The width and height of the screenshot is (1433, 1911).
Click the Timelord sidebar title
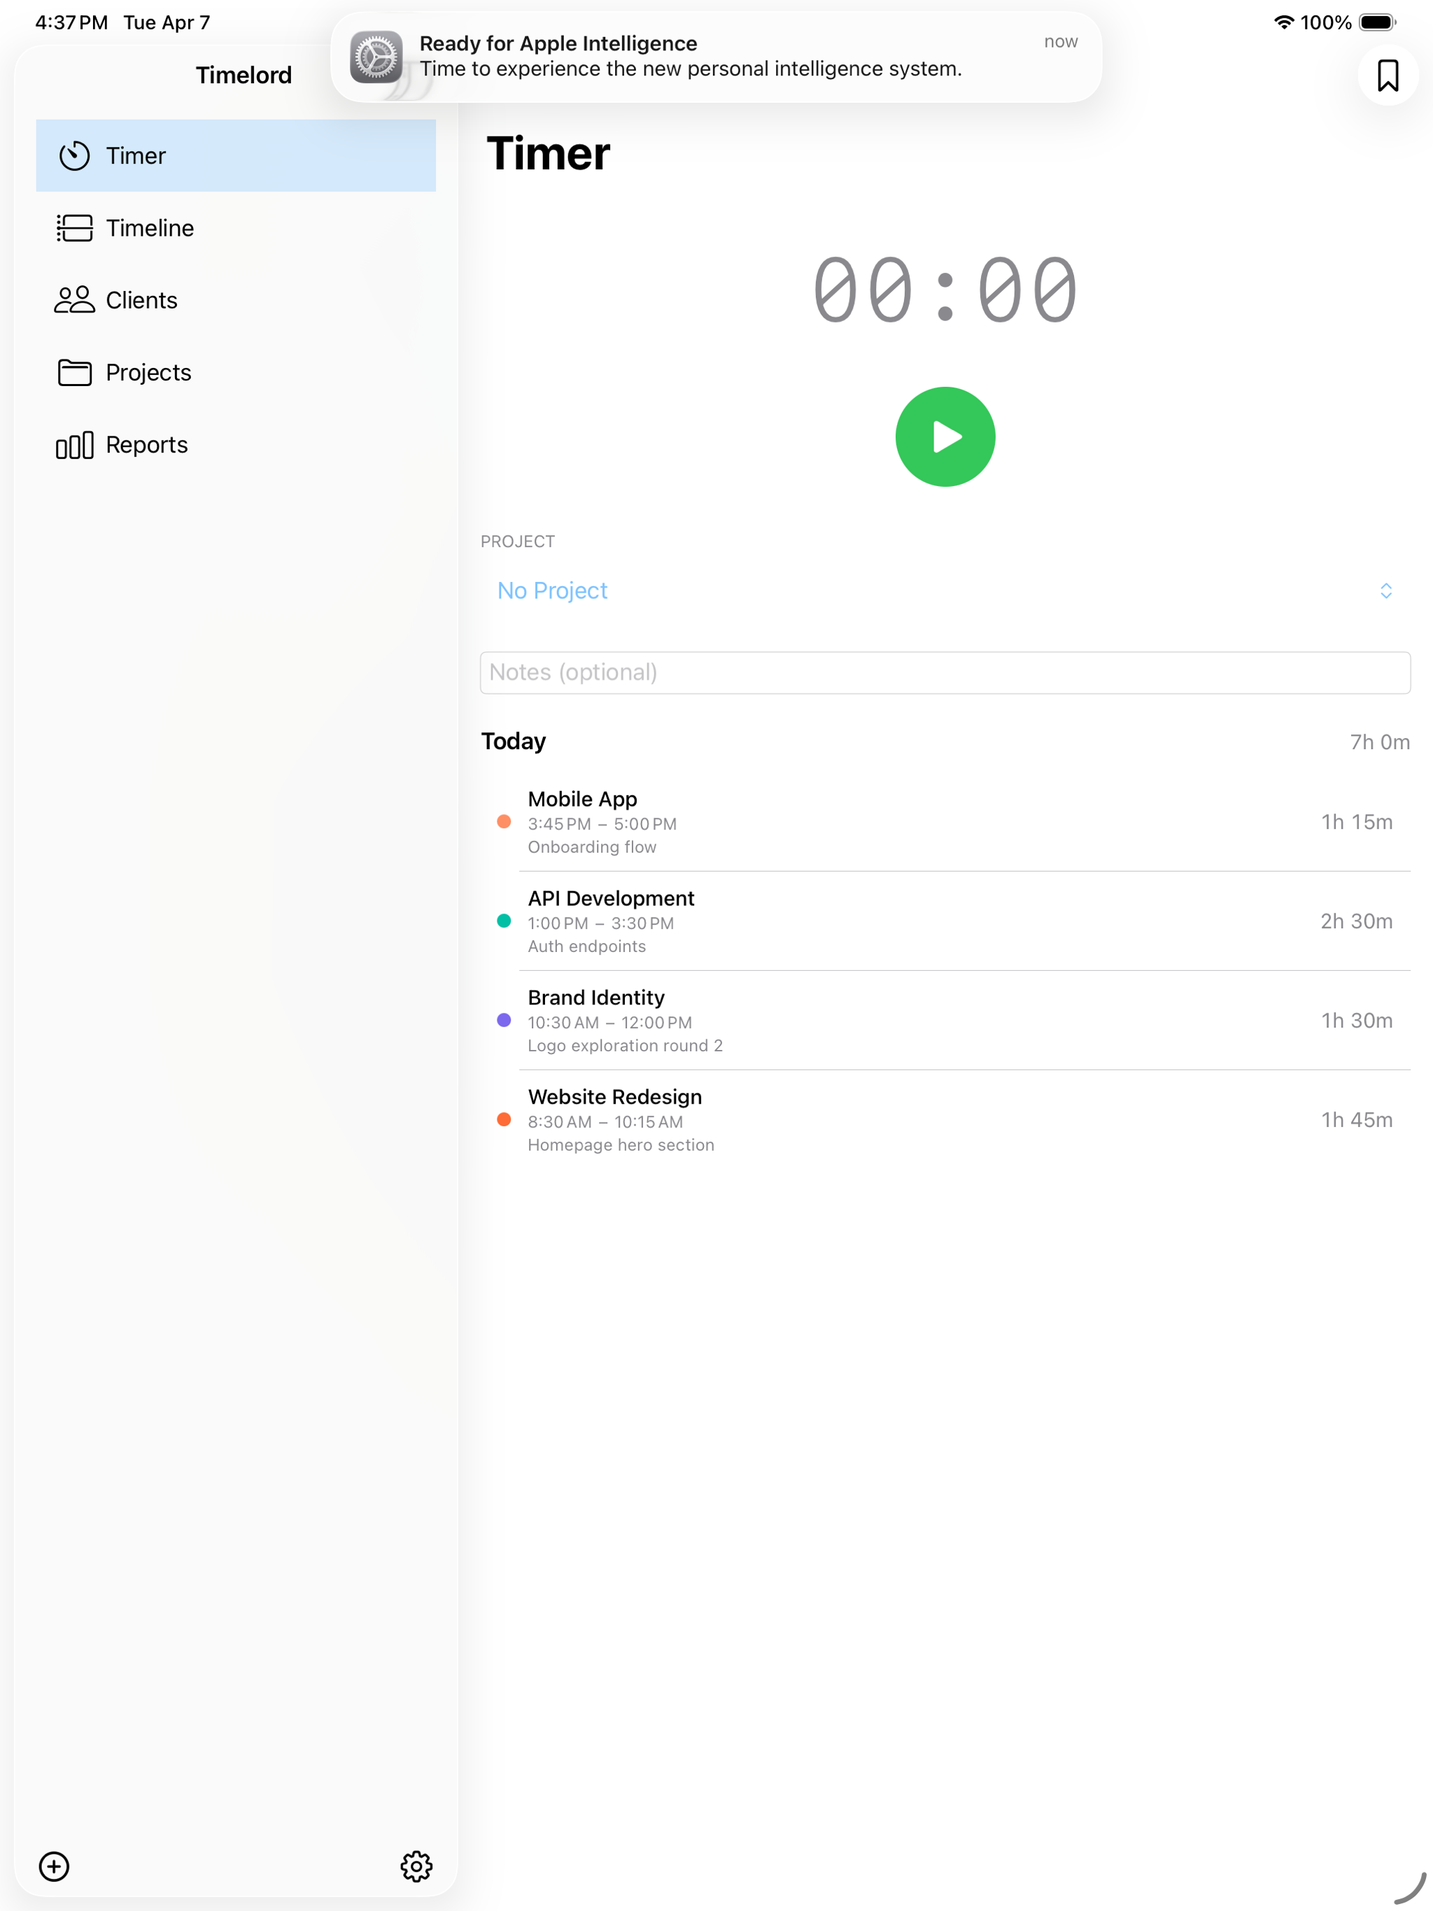pos(243,75)
